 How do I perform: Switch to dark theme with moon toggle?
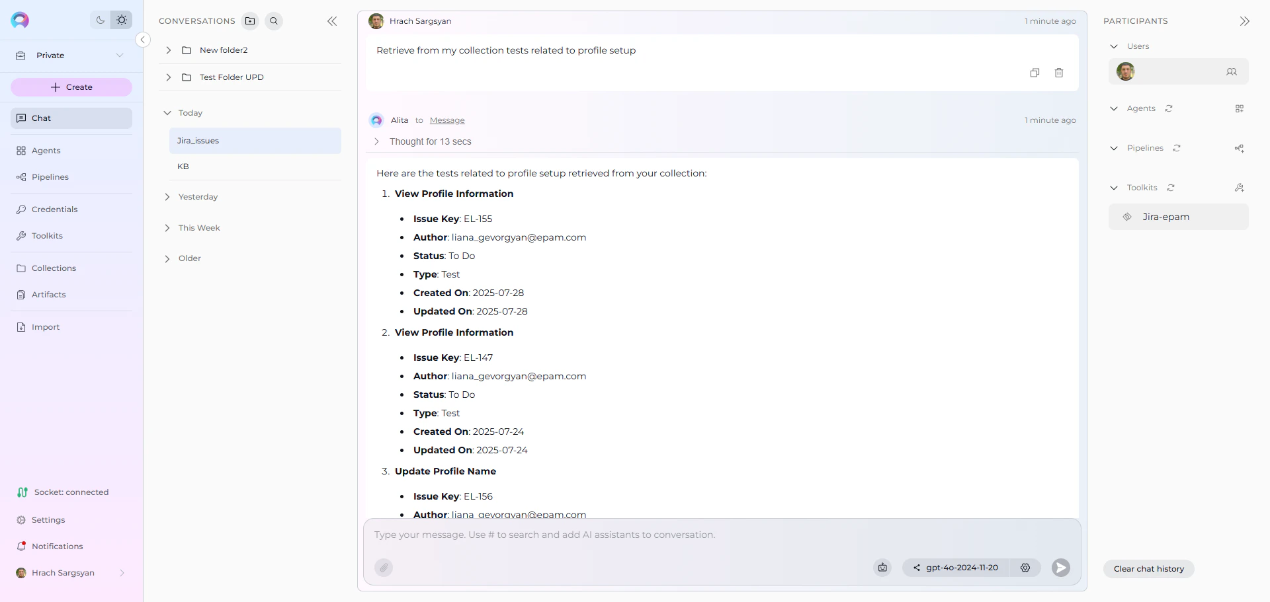point(100,20)
